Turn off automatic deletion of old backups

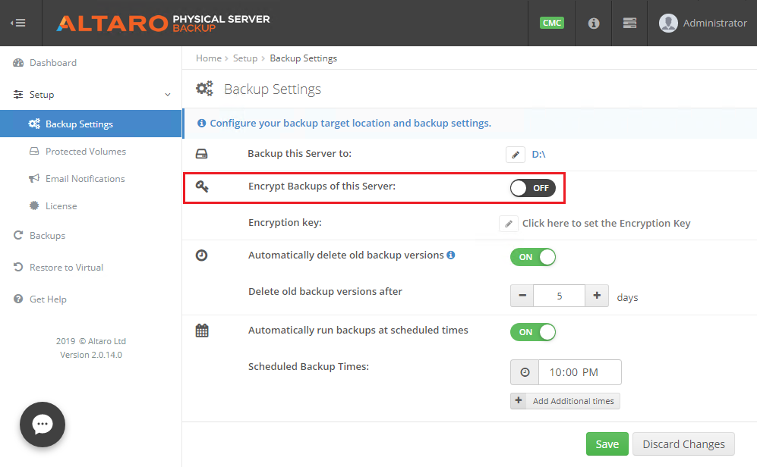533,257
